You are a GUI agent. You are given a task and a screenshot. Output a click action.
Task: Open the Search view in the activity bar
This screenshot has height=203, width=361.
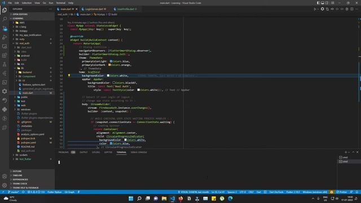tap(5, 19)
